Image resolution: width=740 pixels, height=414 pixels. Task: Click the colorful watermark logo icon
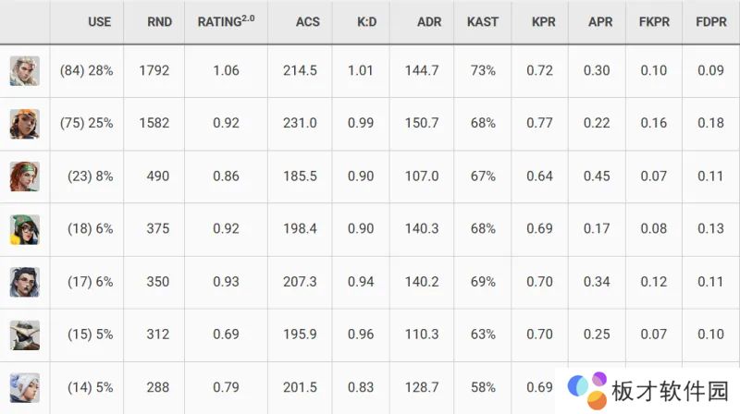point(587,390)
